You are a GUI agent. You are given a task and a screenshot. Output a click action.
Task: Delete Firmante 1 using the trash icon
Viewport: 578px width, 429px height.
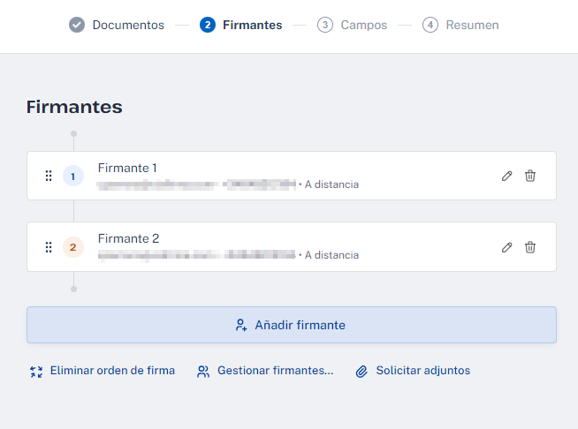tap(530, 176)
